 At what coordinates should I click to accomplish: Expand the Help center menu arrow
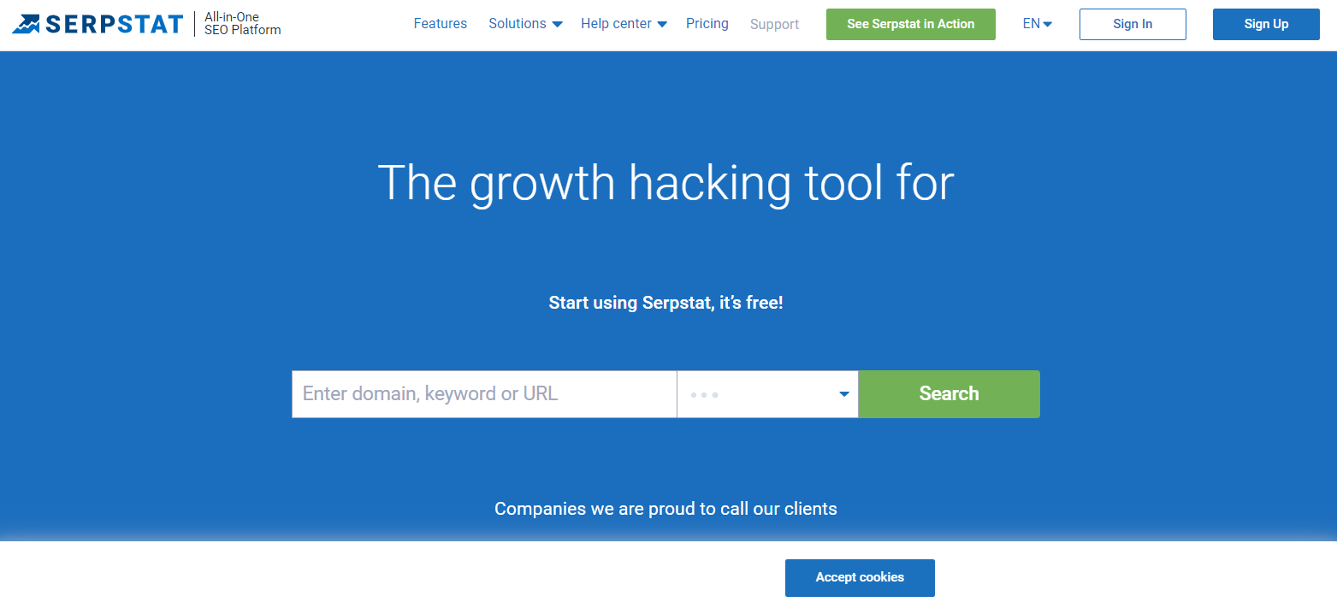click(x=662, y=24)
